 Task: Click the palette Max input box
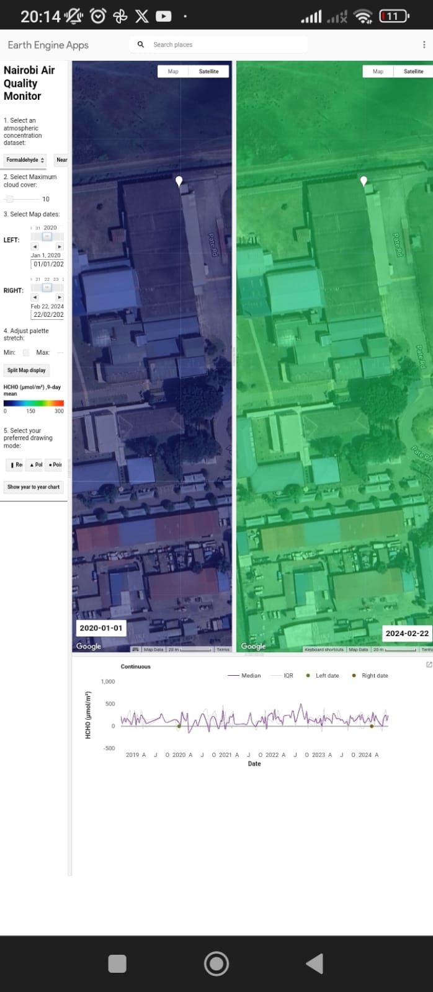point(60,352)
